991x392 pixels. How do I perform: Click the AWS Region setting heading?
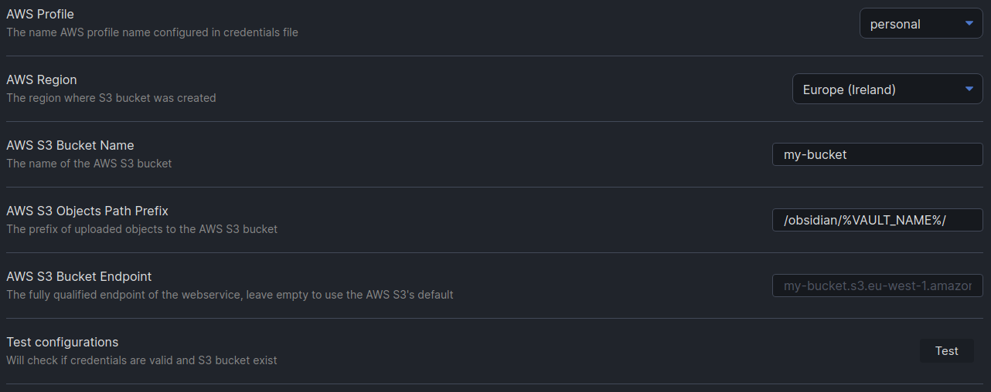click(x=42, y=79)
